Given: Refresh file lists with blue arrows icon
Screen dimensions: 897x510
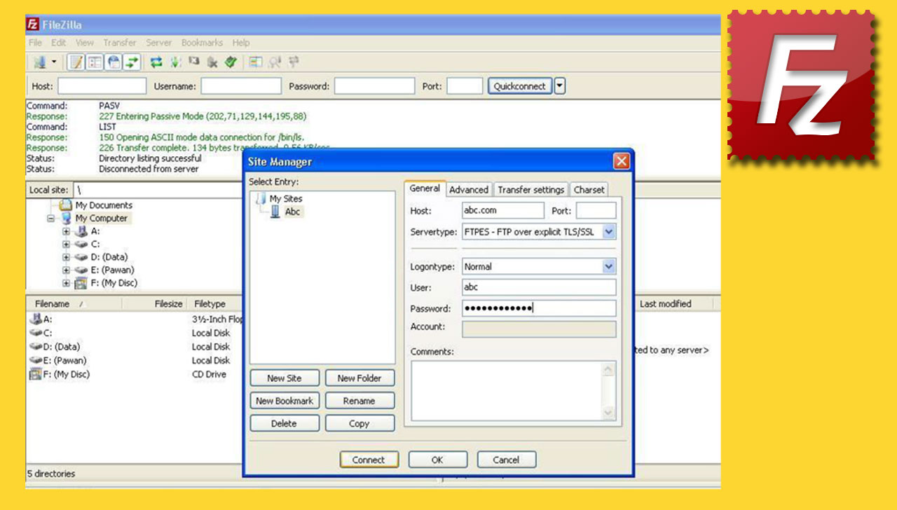Looking at the screenshot, I should tap(156, 62).
